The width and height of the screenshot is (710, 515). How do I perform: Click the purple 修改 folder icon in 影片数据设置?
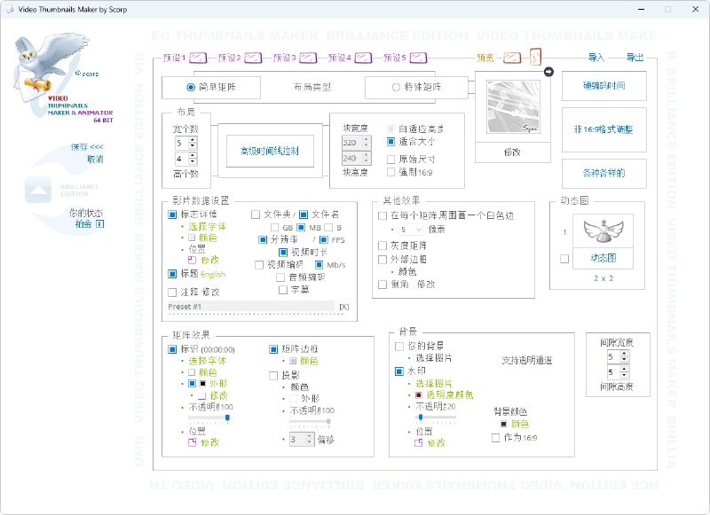pyautogui.click(x=193, y=260)
